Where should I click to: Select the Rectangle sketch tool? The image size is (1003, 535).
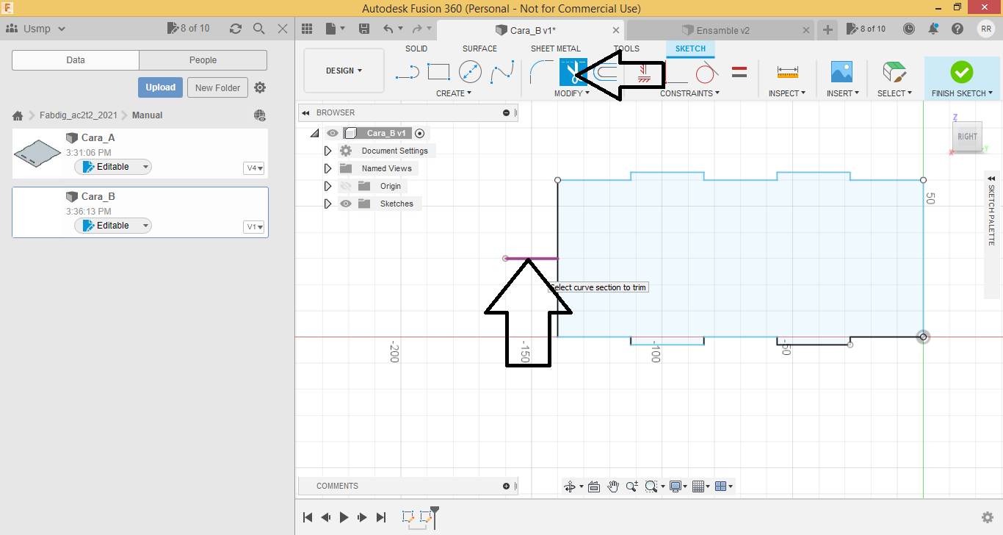click(438, 72)
